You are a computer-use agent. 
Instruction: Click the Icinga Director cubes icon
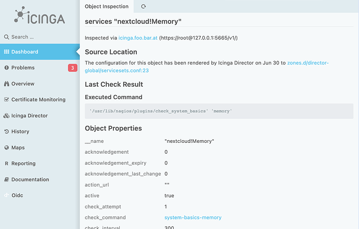pyautogui.click(x=7, y=116)
